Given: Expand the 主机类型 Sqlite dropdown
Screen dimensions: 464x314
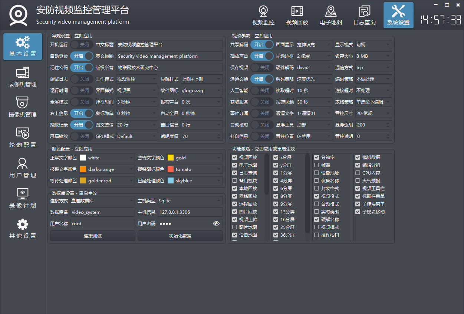Looking at the screenshot, I should (x=190, y=201).
